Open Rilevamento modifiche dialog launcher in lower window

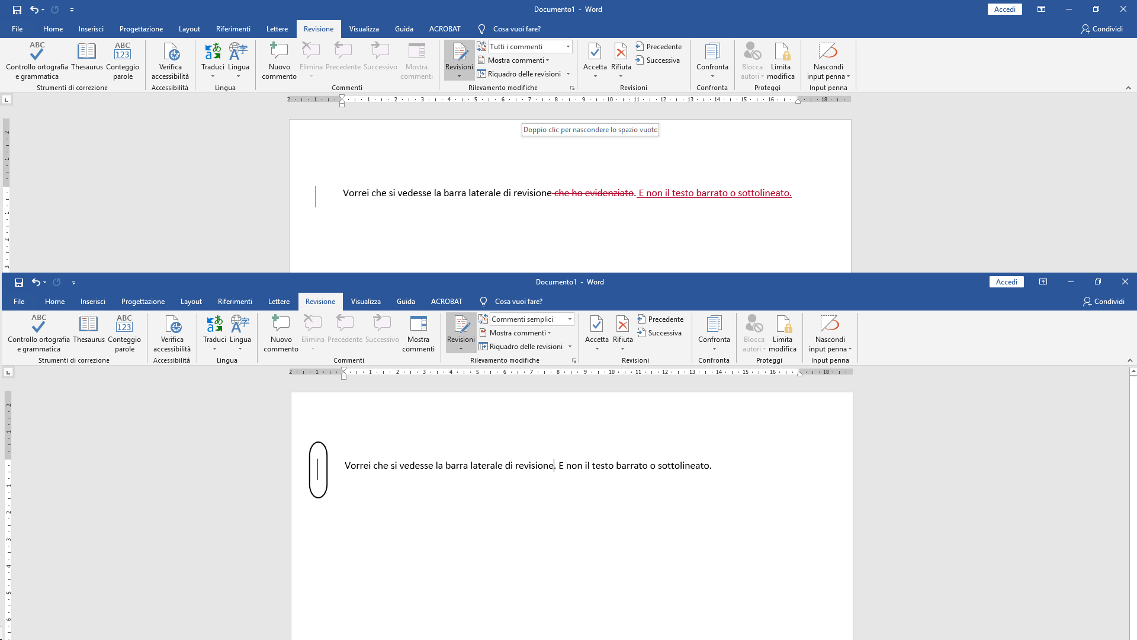(574, 361)
